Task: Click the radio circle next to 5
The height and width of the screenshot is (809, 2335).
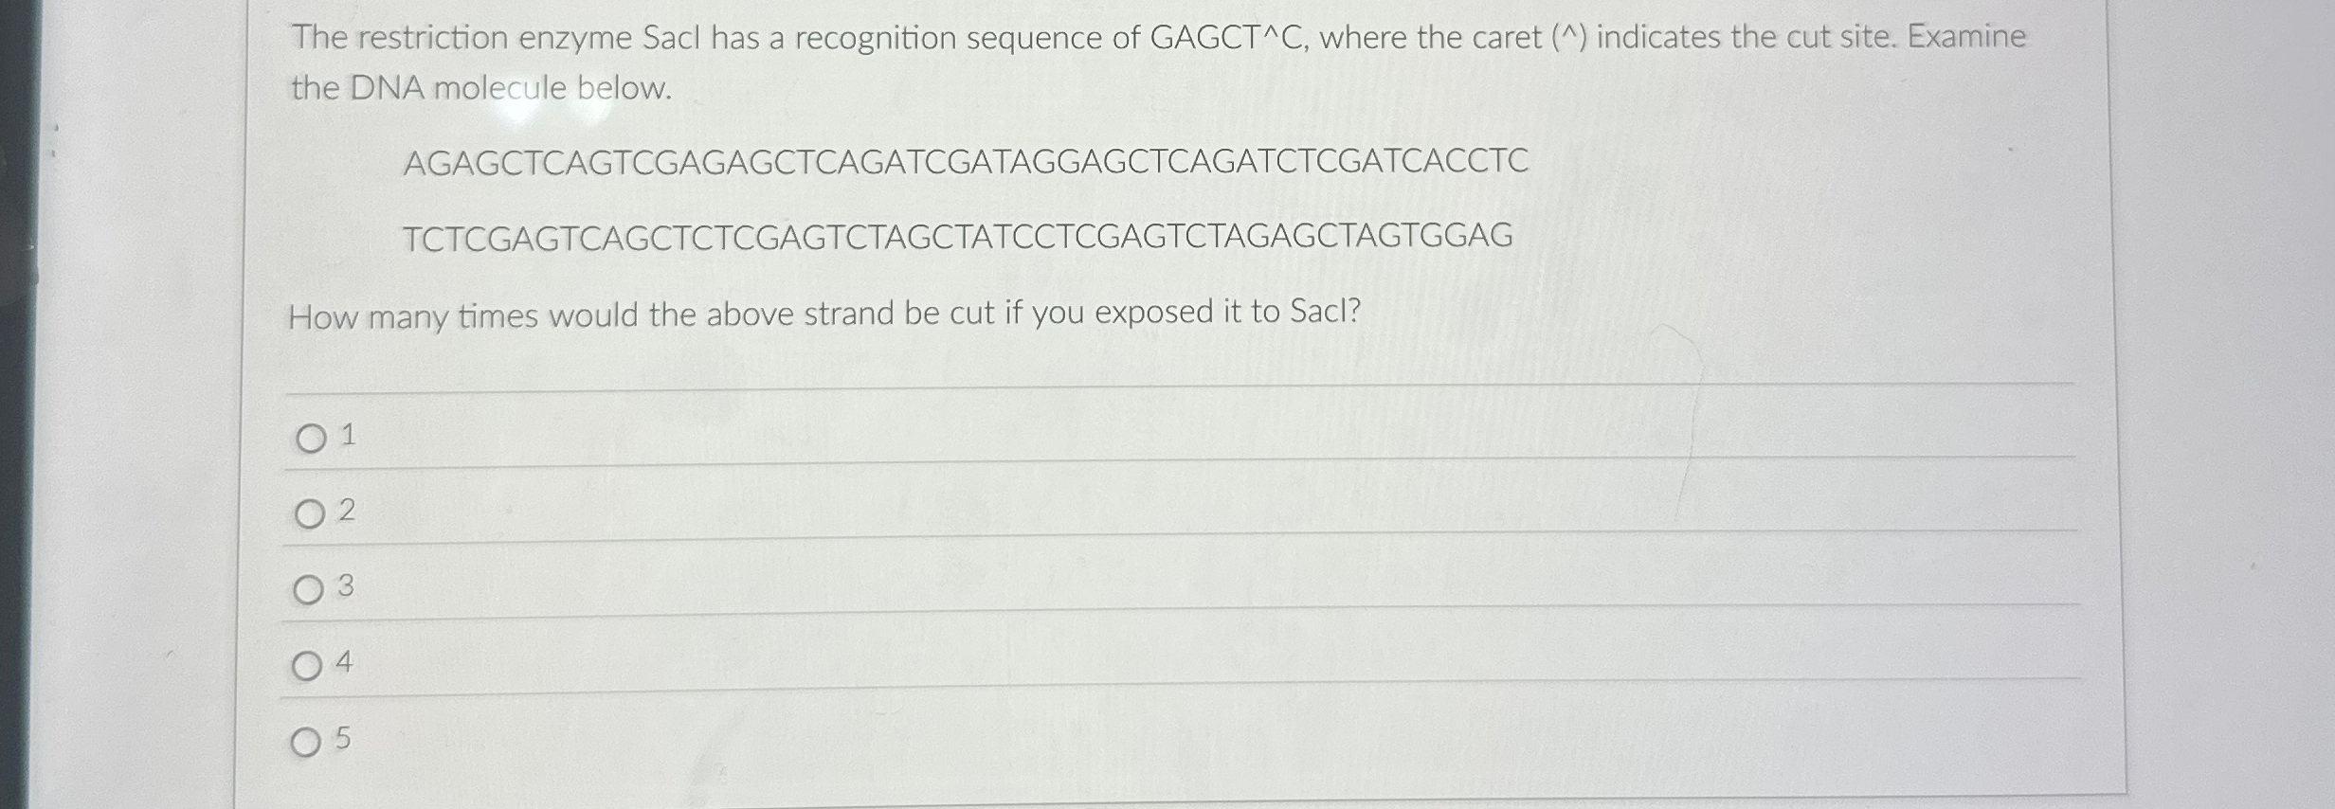Action: coord(309,741)
